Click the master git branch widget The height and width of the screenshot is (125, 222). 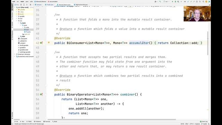pos(204,124)
